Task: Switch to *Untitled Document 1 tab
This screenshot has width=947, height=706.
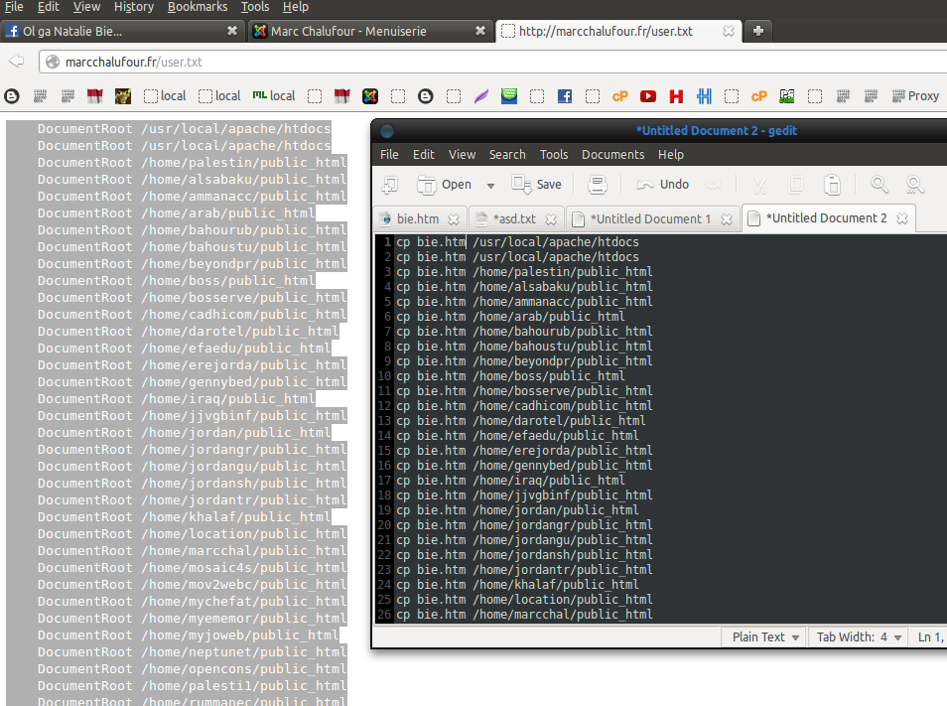Action: [650, 218]
